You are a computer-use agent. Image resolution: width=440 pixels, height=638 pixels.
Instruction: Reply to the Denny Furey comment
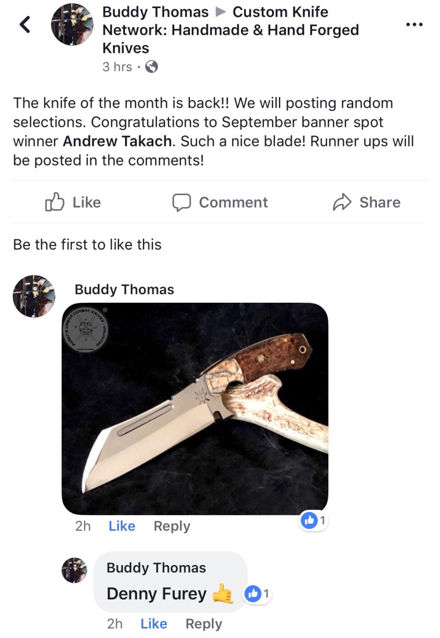click(203, 624)
